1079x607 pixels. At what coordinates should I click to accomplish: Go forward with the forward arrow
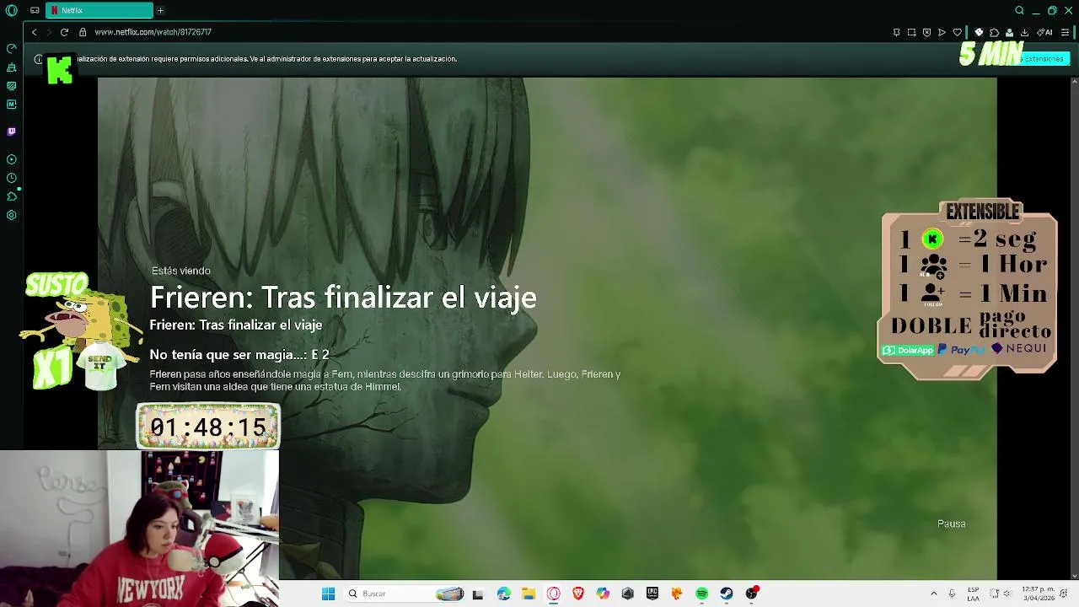click(49, 32)
